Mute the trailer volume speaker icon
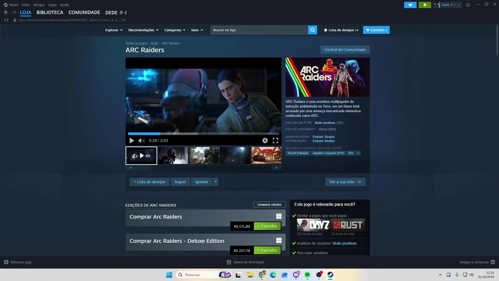 (x=142, y=140)
